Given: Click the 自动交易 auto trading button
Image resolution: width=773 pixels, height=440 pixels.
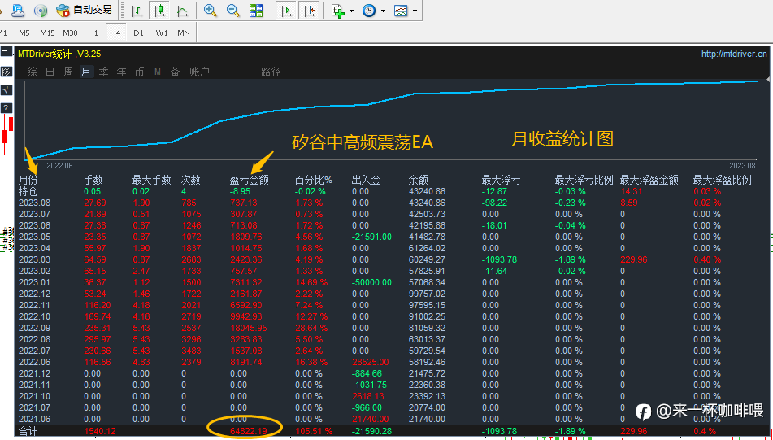Looking at the screenshot, I should click(84, 10).
